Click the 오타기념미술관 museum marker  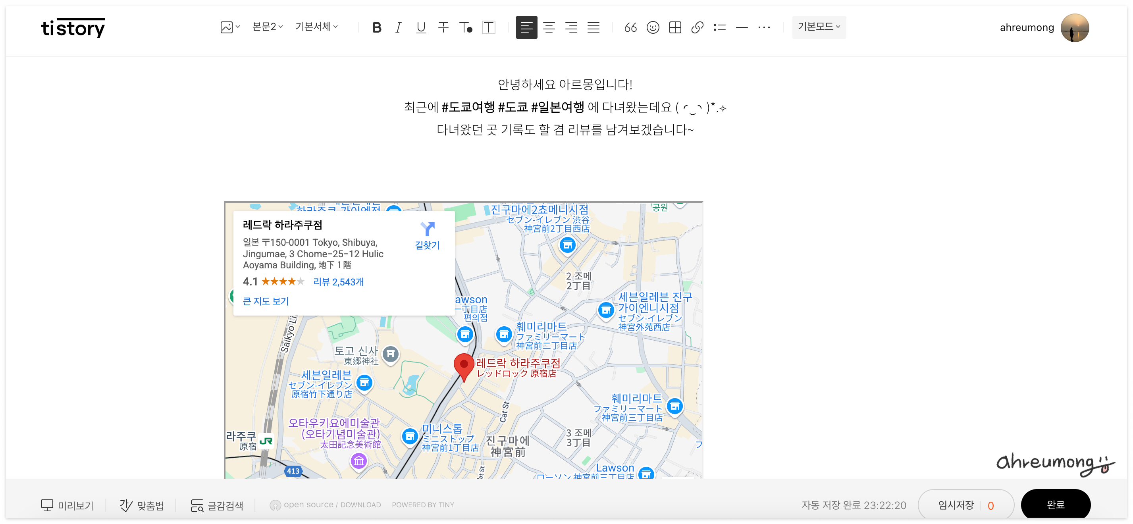(359, 461)
